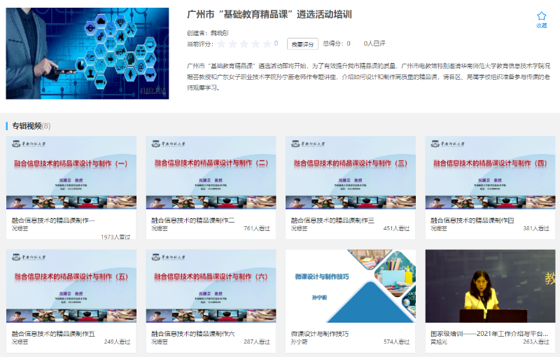Image resolution: width=560 pixels, height=357 pixels.
Task: Select the first rating star
Action: (222, 43)
